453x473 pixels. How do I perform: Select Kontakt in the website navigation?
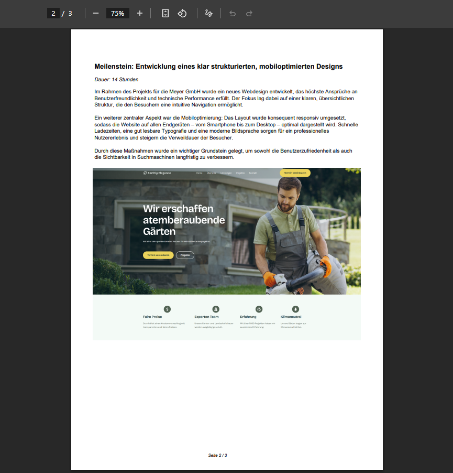coord(253,173)
